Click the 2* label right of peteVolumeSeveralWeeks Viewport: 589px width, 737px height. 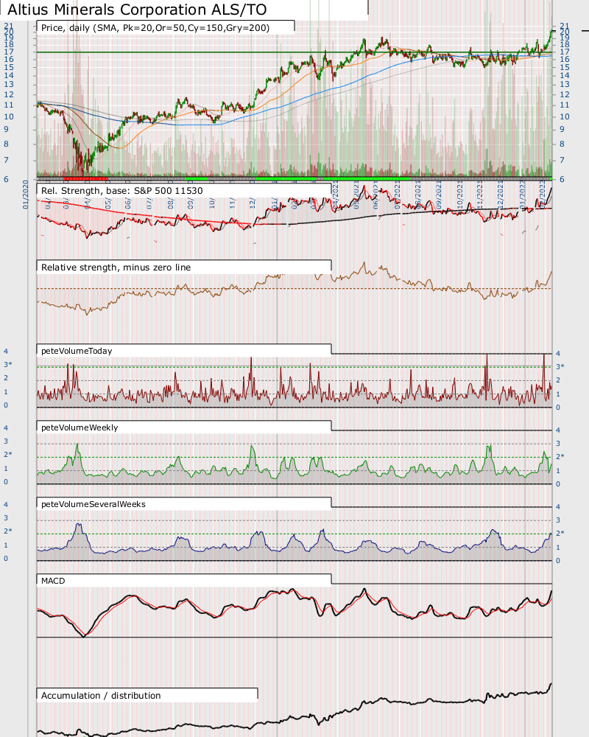(x=560, y=534)
